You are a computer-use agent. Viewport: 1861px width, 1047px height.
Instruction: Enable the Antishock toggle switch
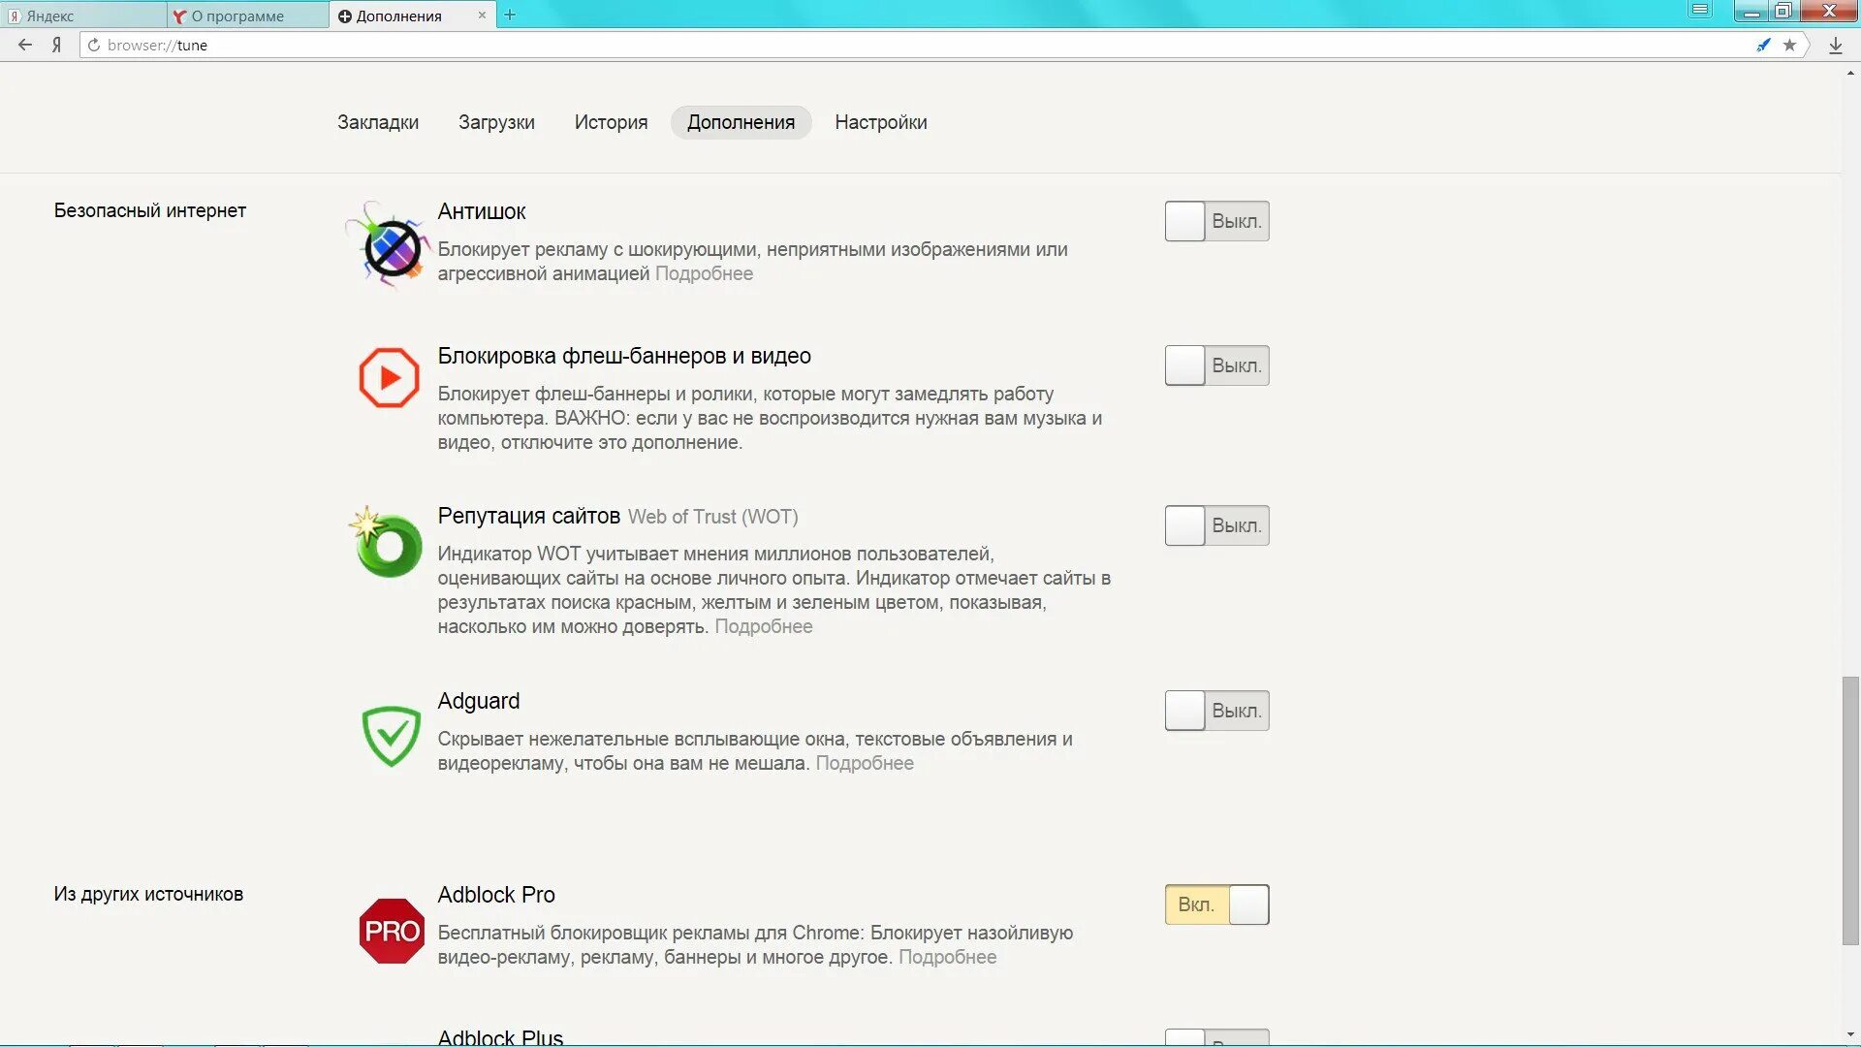[1216, 221]
